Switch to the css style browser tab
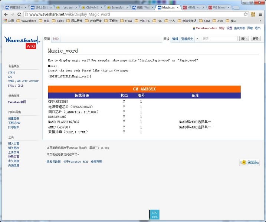Screen dimensions: 266x222 (66, 8)
